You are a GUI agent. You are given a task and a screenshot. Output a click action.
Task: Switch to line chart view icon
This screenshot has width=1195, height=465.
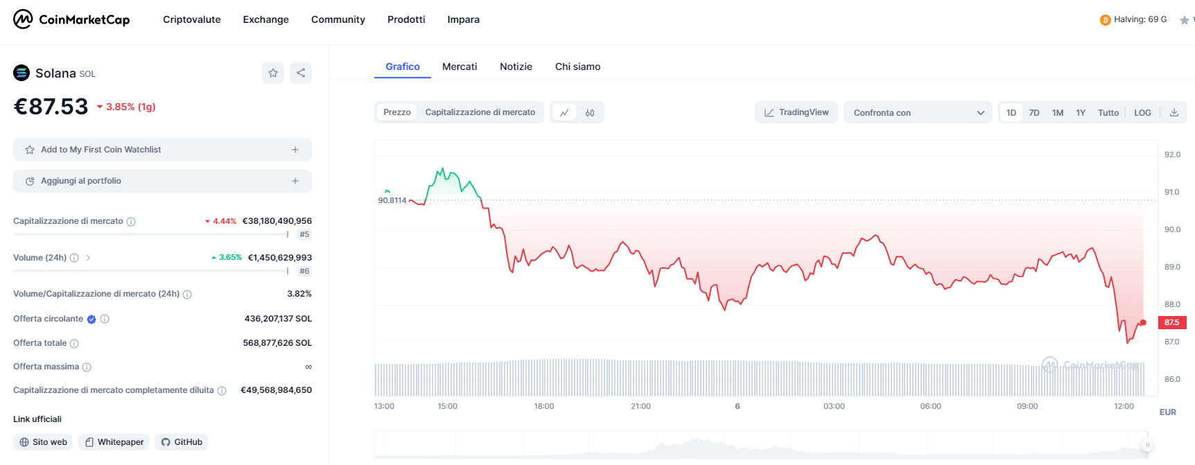tap(564, 113)
